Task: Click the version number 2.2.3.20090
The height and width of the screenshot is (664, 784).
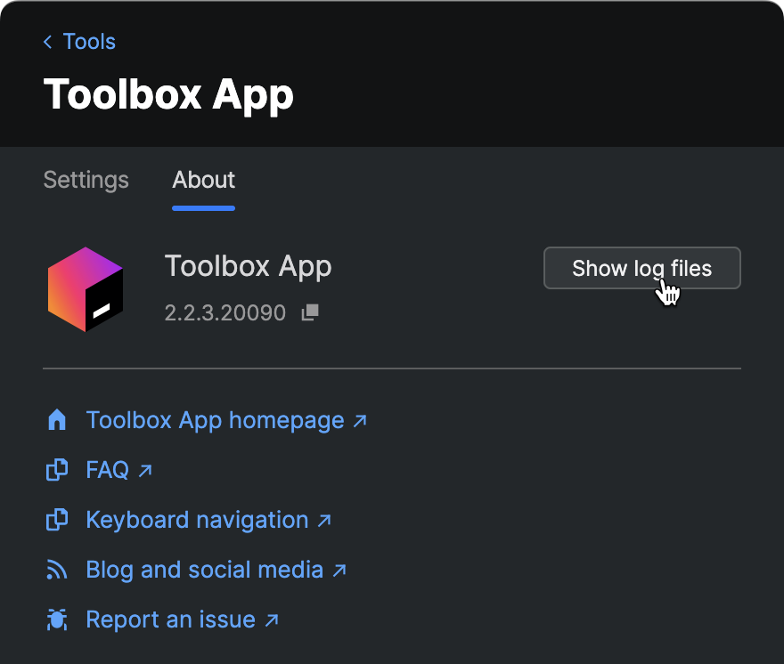Action: point(225,312)
